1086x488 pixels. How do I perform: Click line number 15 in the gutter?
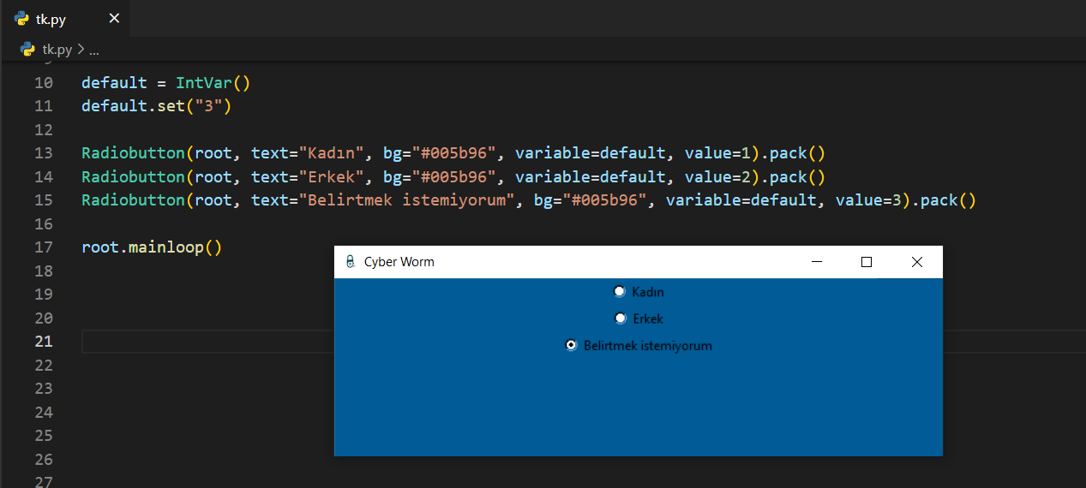[44, 200]
